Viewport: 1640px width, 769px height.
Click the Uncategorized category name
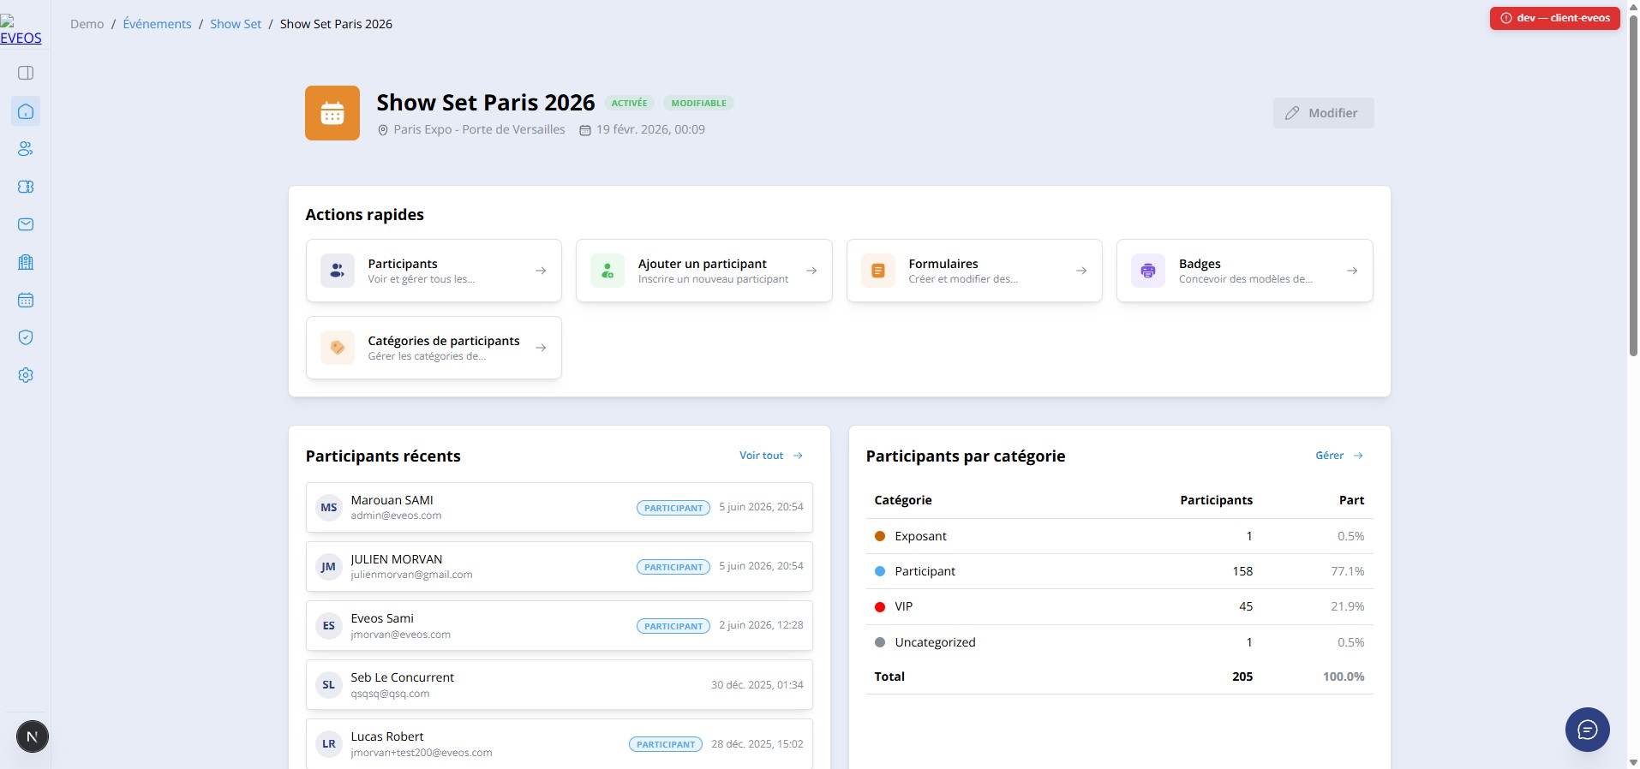pyautogui.click(x=935, y=642)
